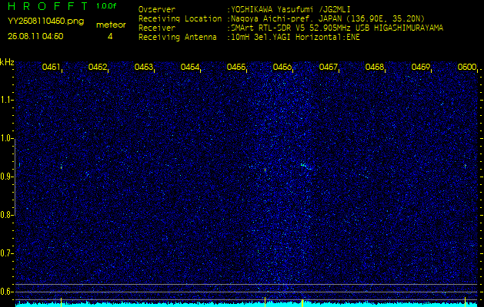Select the 10mH 3el.YAGI antenna text
The height and width of the screenshot is (307, 484).
[x=295, y=38]
